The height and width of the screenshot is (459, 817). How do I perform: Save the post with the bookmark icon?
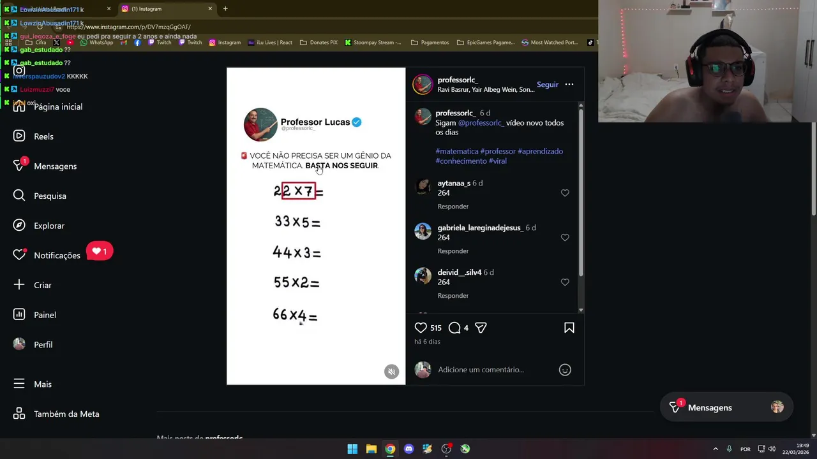[569, 328]
